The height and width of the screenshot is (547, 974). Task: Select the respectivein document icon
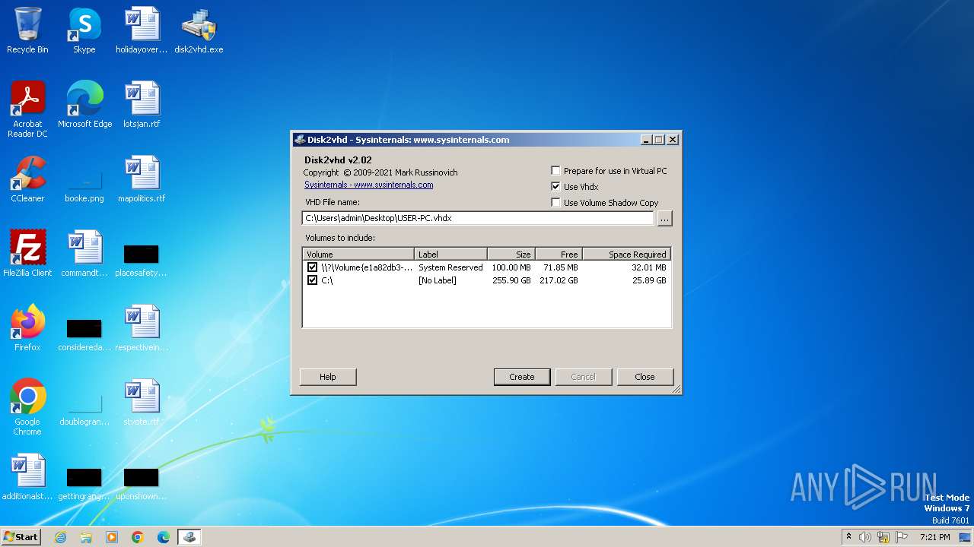tap(142, 328)
